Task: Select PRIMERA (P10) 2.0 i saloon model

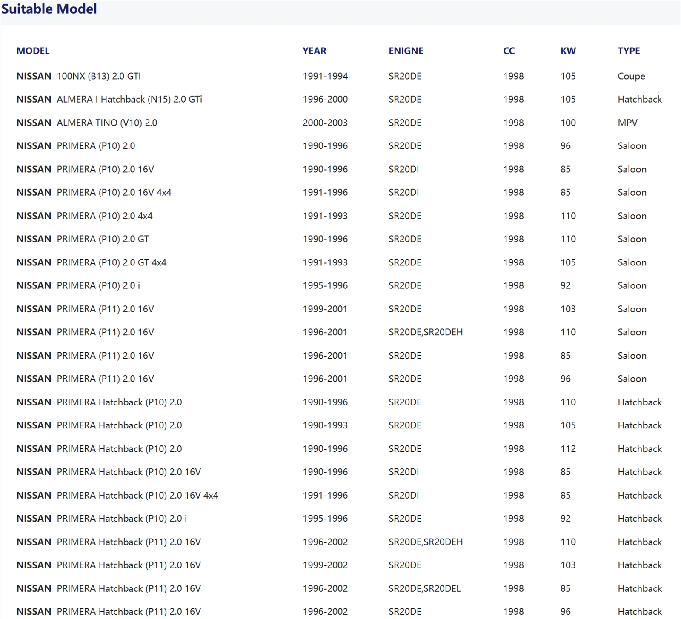Action: coord(98,286)
